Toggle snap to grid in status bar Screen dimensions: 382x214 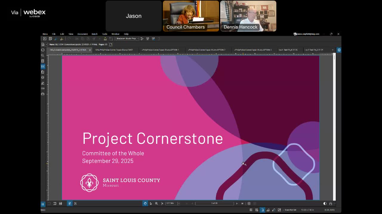[x=257, y=210]
